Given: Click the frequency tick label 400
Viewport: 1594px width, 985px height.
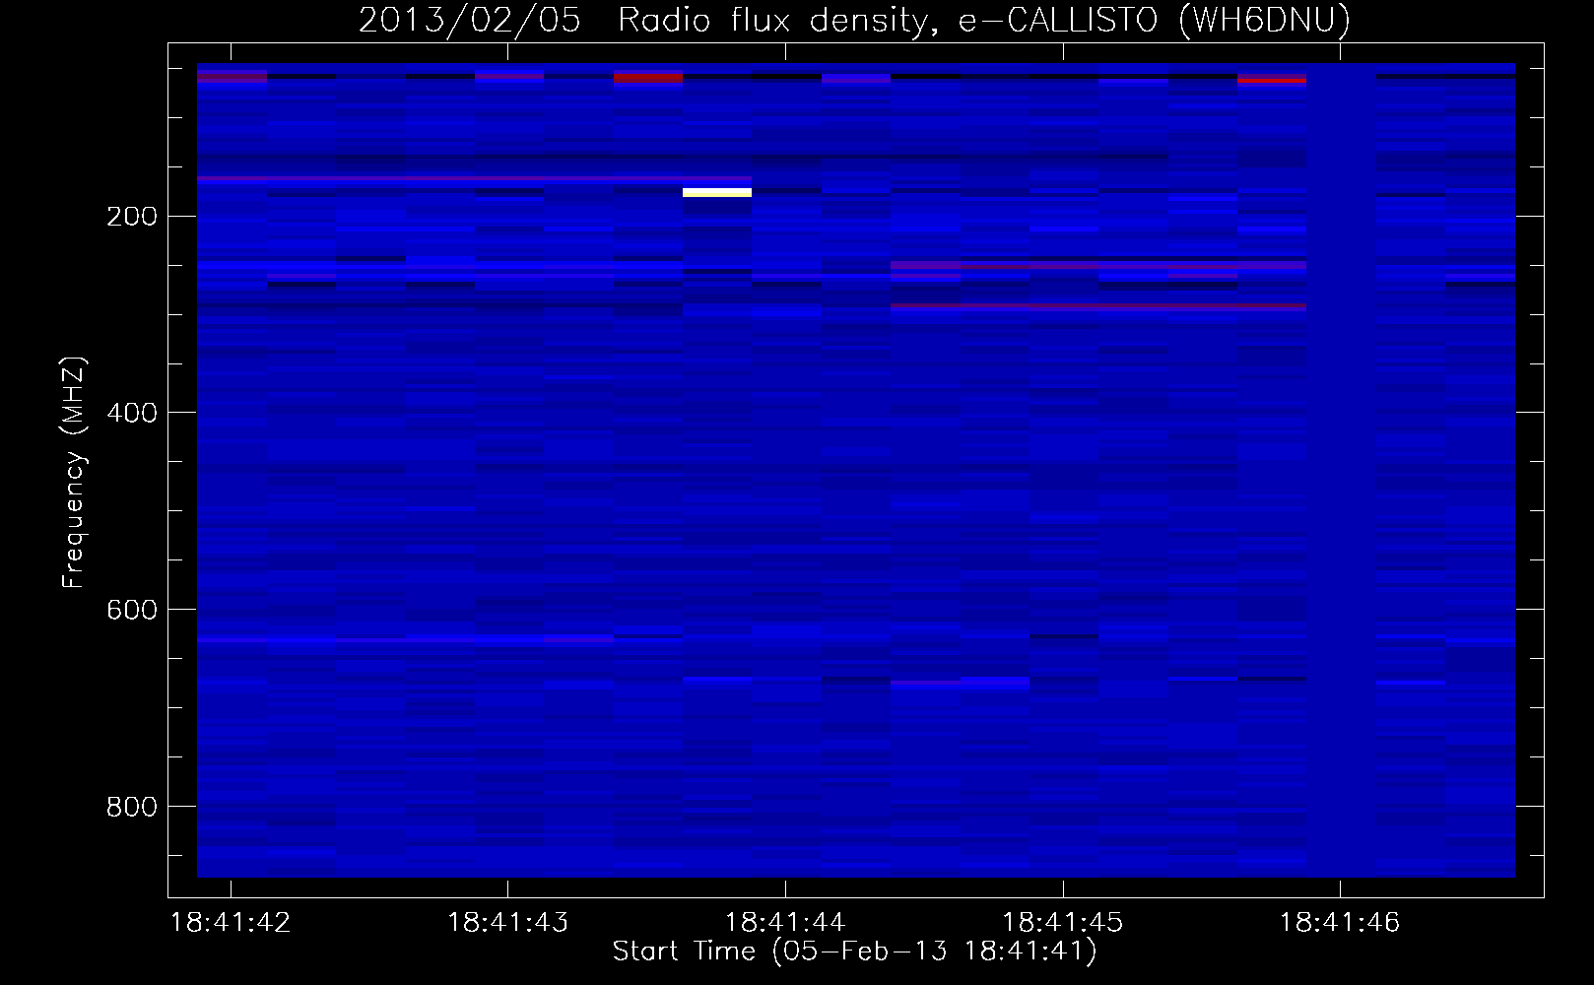Looking at the screenshot, I should (132, 414).
